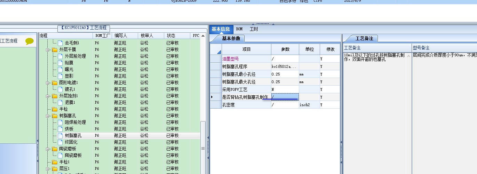Click the 树脂塞孔 parent folder icon
This screenshot has width=477, height=174.
55,116
